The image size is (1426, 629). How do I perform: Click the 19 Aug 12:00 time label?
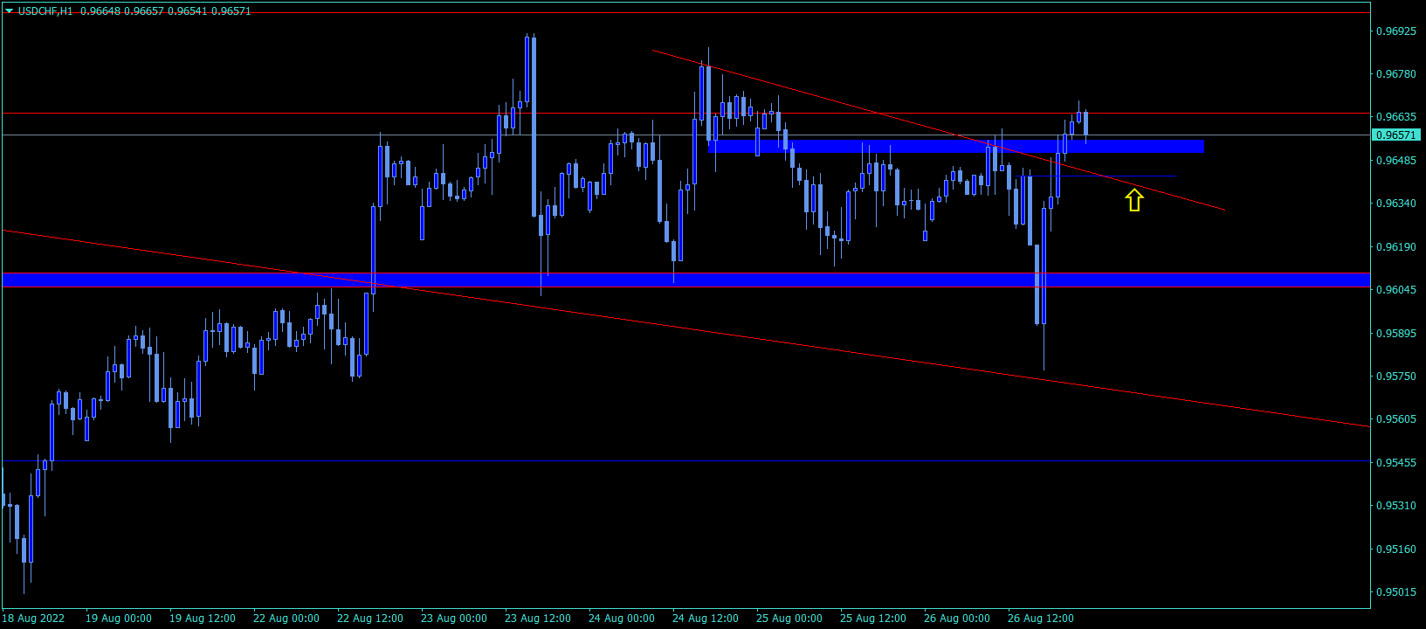(x=203, y=619)
